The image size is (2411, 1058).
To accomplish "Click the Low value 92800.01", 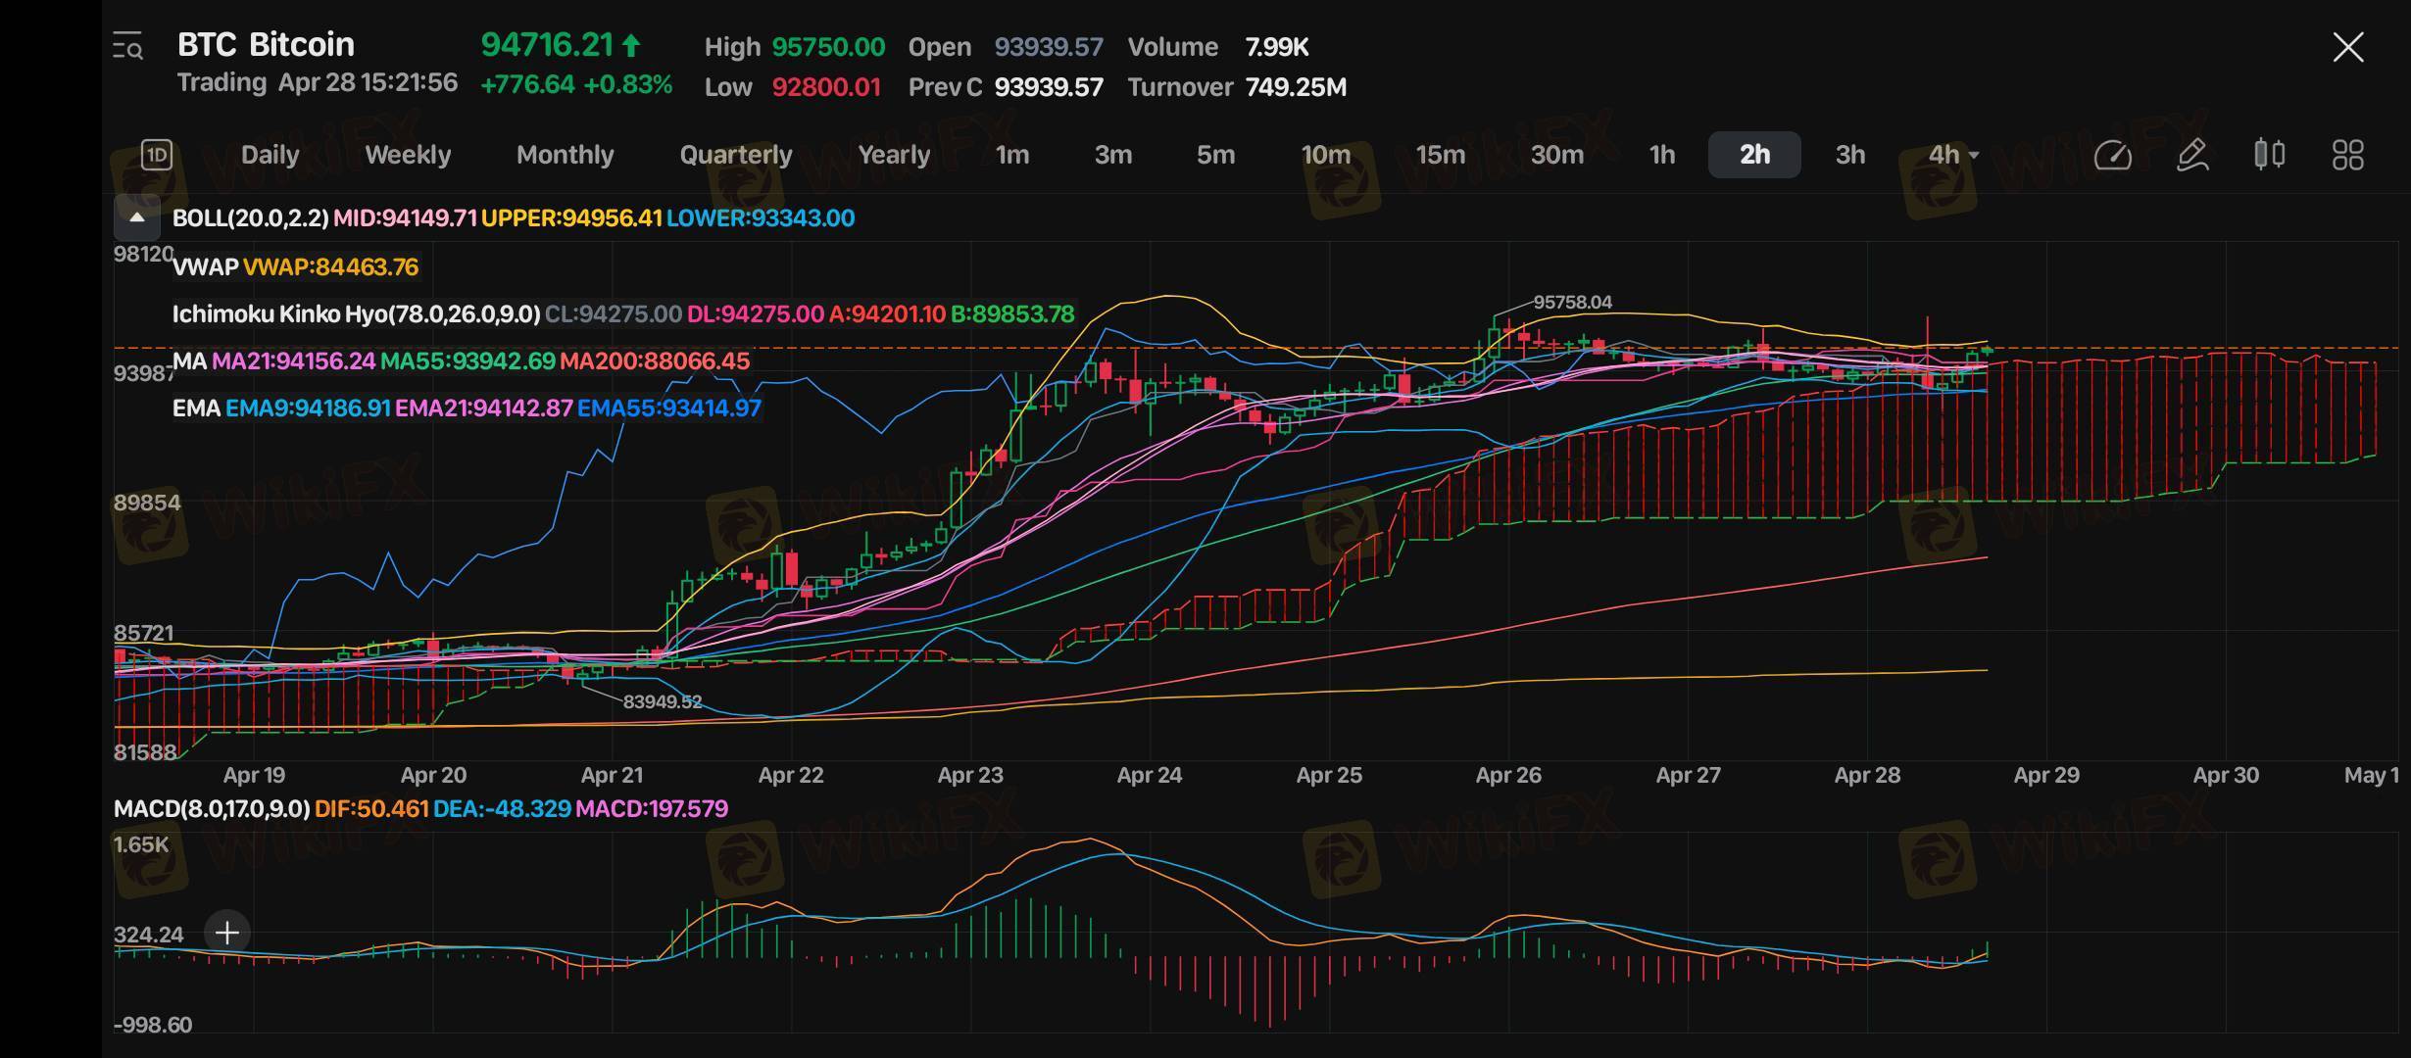I will tap(826, 87).
